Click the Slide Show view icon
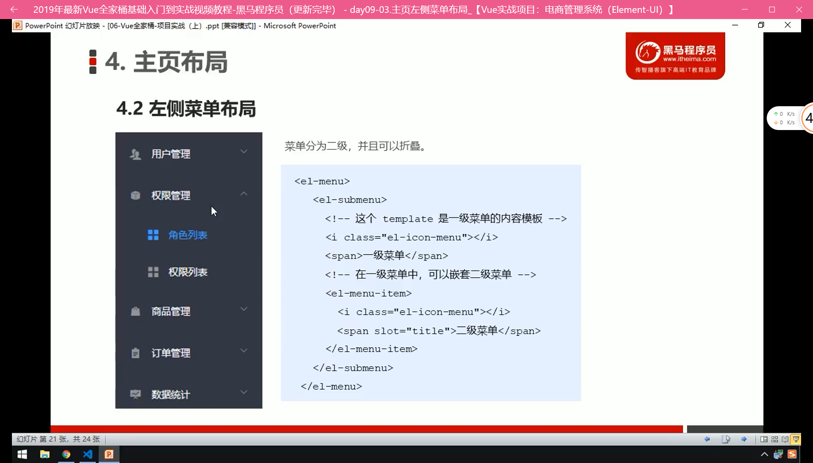 pos(796,439)
